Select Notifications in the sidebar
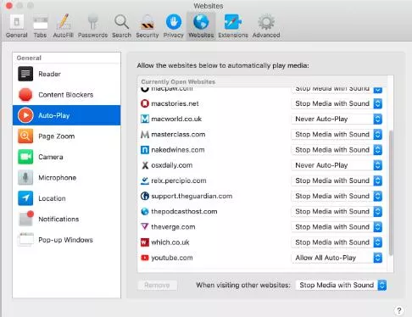 67,219
